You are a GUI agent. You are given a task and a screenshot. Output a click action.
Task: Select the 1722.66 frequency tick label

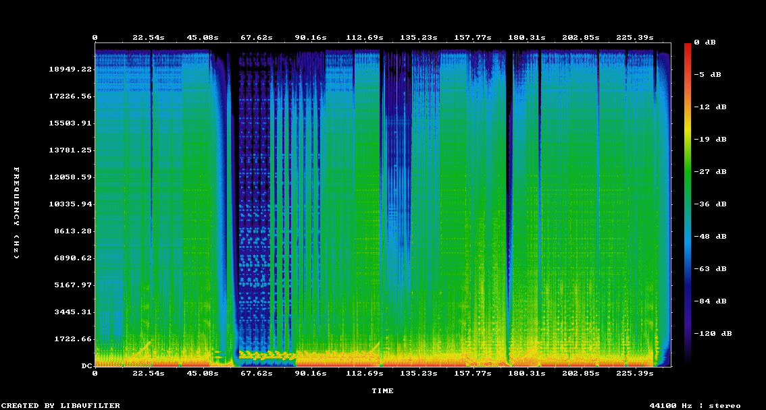(72, 339)
